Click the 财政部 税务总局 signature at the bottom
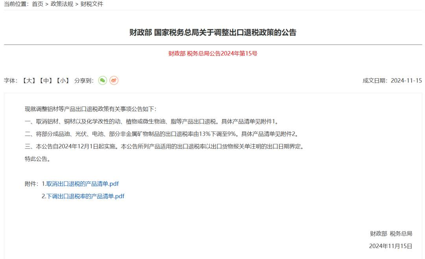Screen dimensions: 425x259 pyautogui.click(x=391, y=233)
